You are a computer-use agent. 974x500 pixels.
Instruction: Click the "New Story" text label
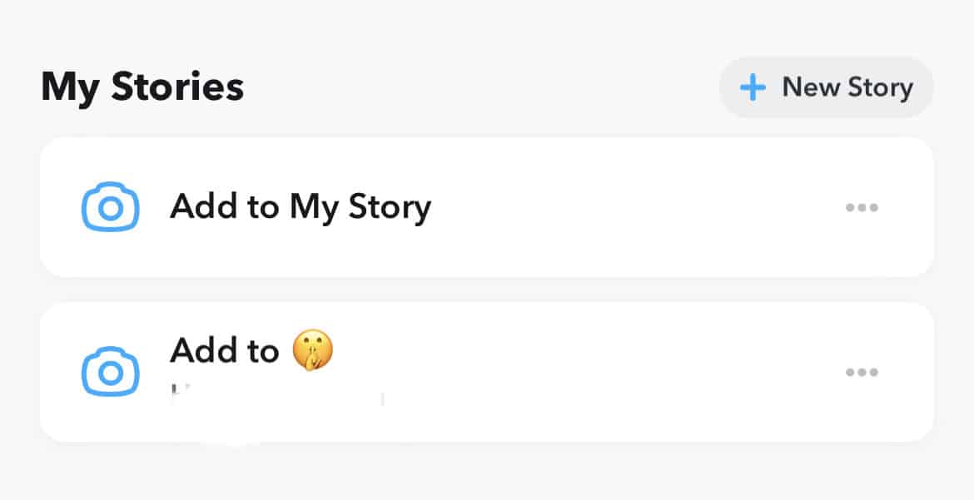point(847,87)
